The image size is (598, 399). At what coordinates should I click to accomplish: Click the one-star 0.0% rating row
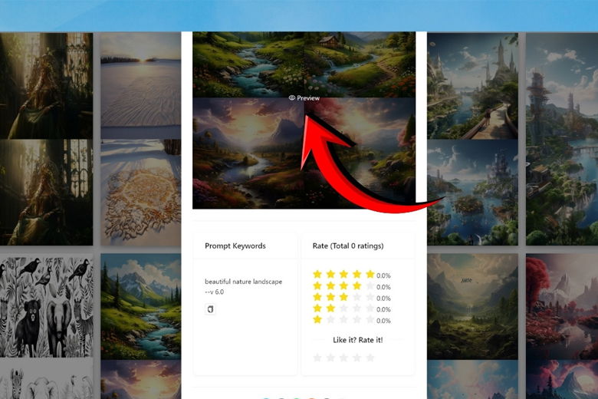tap(352, 320)
